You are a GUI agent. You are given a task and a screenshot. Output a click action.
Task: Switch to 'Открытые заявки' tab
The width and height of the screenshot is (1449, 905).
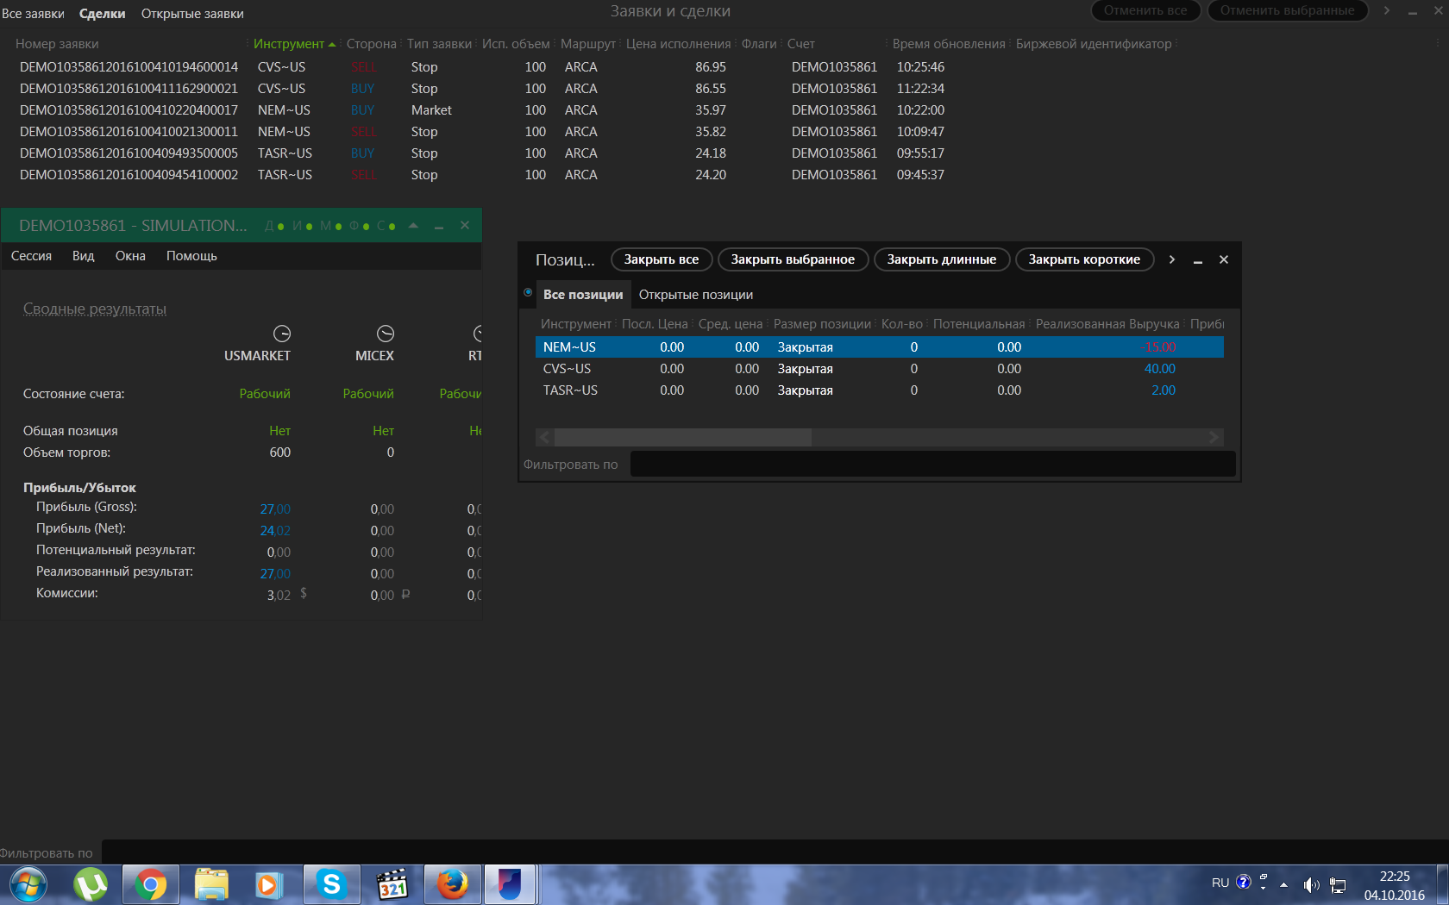click(x=192, y=14)
